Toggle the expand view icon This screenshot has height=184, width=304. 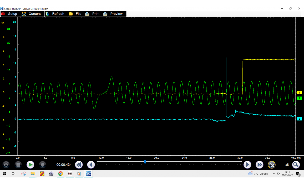coord(272,165)
